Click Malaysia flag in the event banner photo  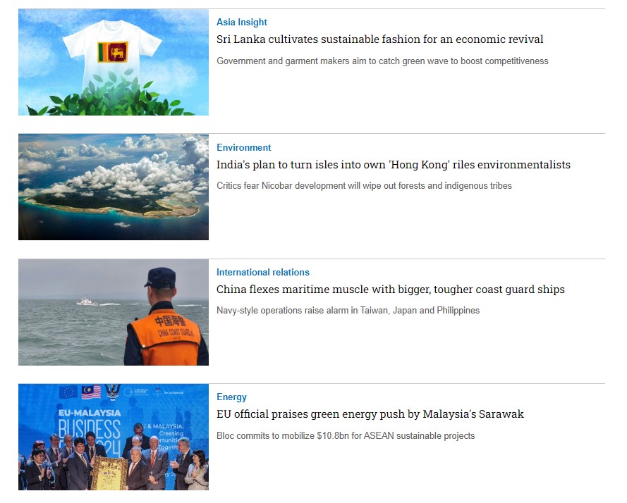[91, 392]
